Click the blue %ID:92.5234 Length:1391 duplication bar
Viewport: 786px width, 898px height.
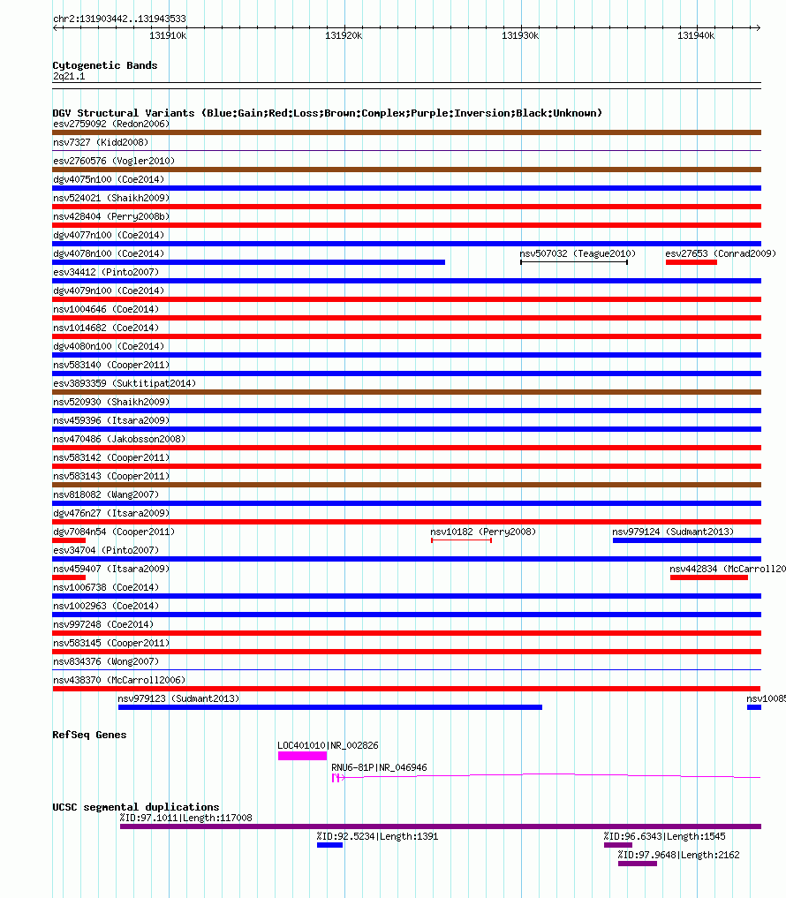330,845
